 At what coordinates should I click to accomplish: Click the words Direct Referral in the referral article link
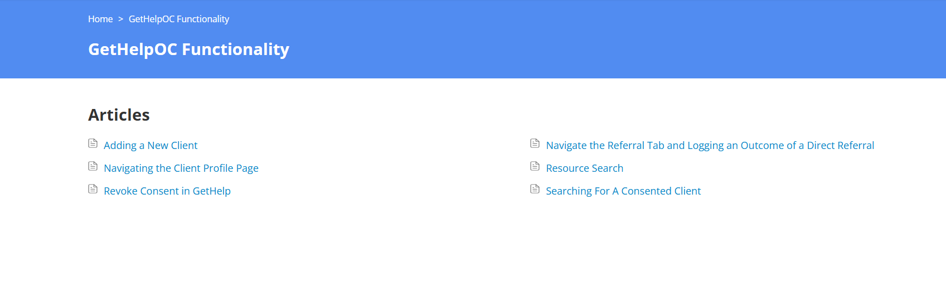pos(841,145)
